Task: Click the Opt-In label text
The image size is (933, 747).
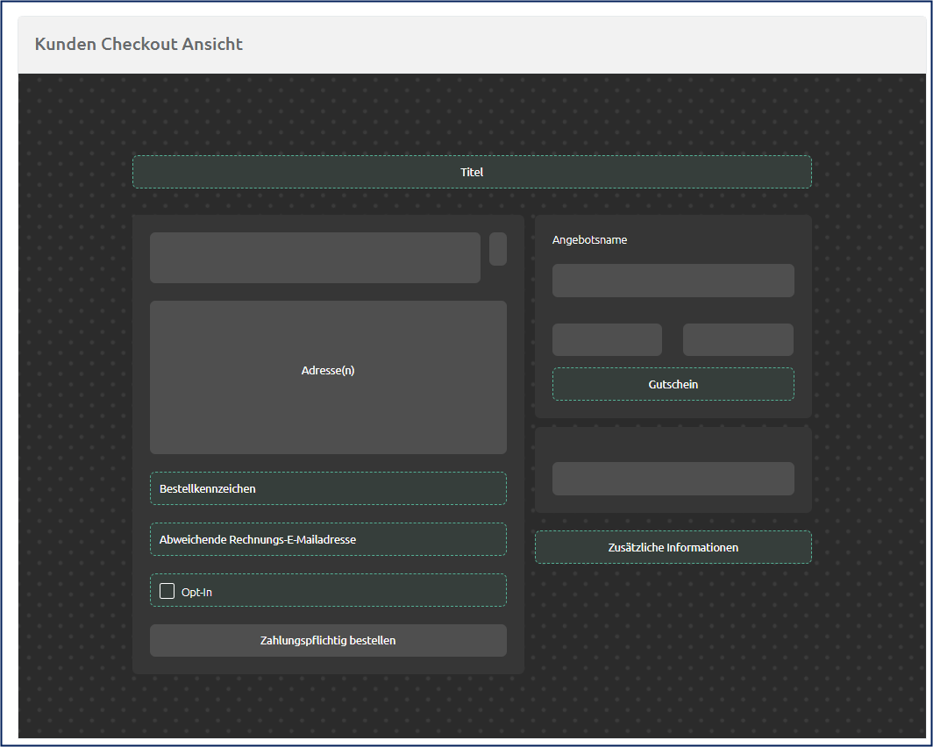Action: pos(196,592)
